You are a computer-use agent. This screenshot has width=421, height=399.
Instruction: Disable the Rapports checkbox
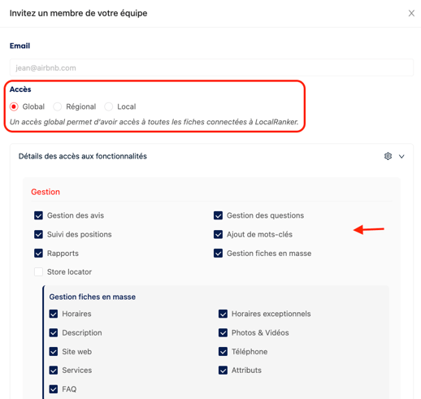38,254
